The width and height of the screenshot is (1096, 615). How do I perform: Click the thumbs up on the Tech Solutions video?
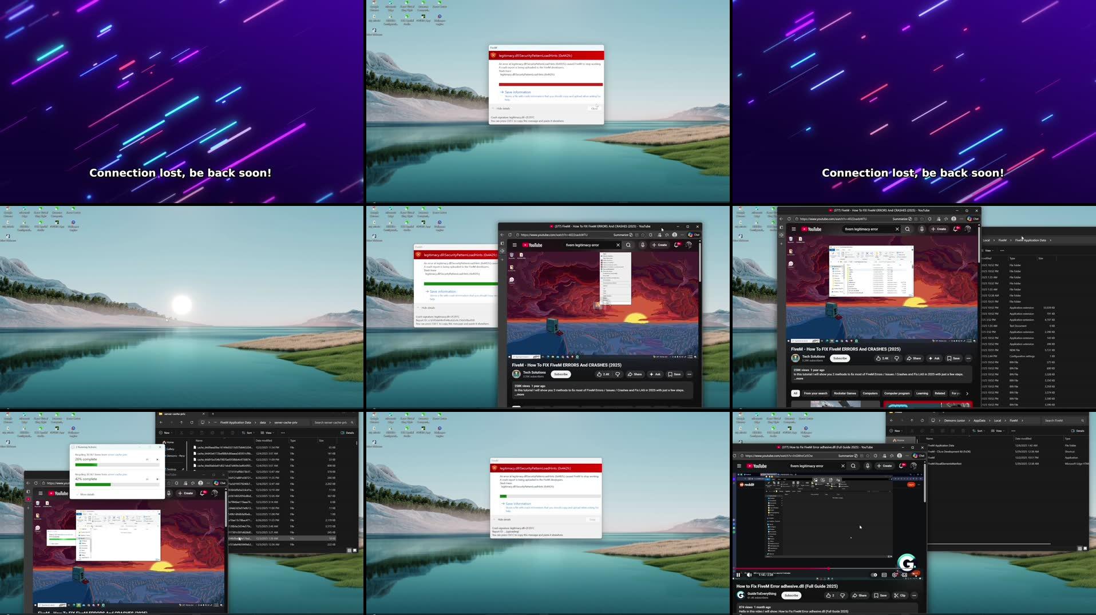[599, 374]
